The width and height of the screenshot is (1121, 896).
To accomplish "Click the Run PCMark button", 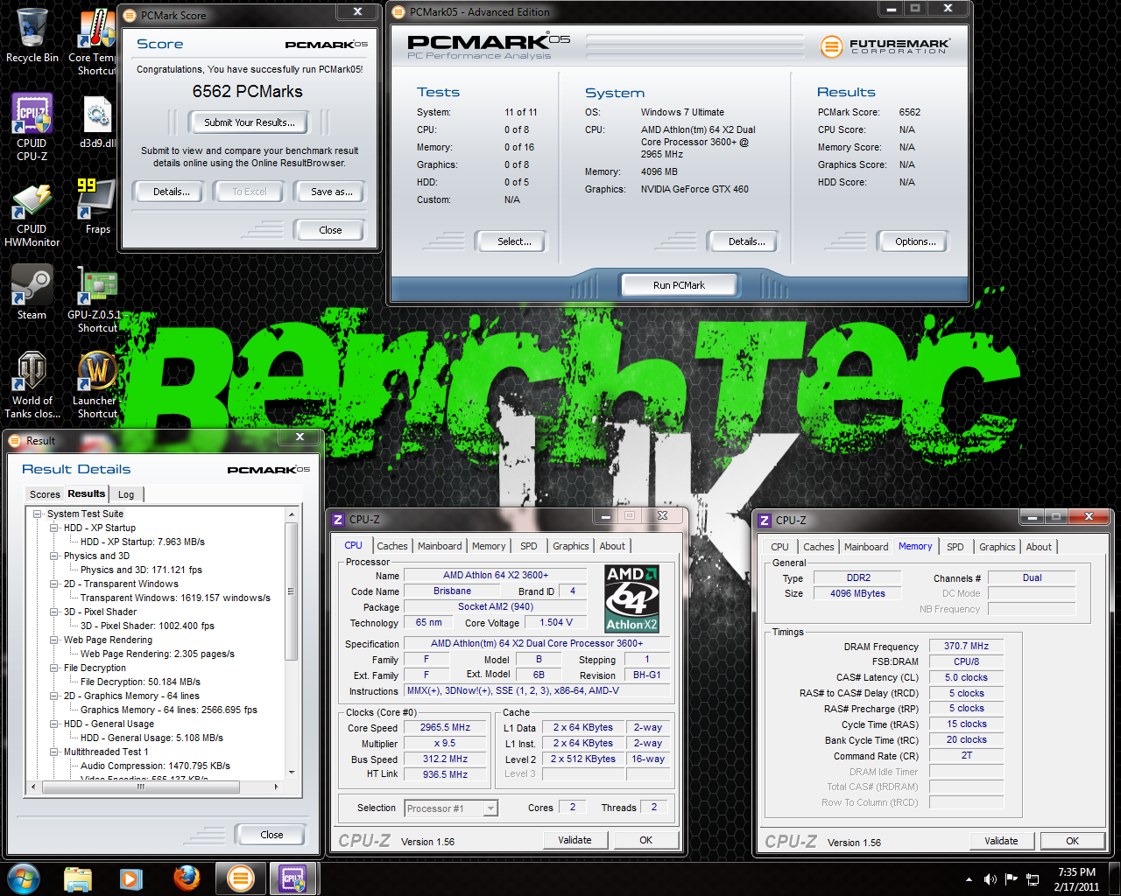I will (679, 285).
